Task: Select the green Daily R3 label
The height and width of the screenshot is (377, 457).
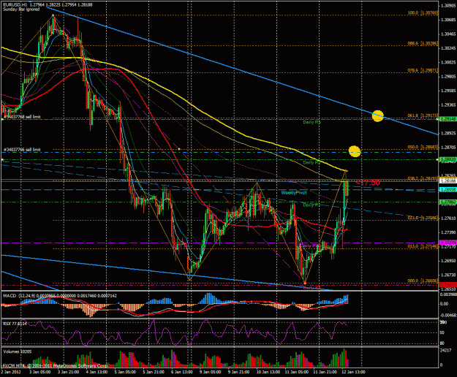Action: click(x=311, y=122)
